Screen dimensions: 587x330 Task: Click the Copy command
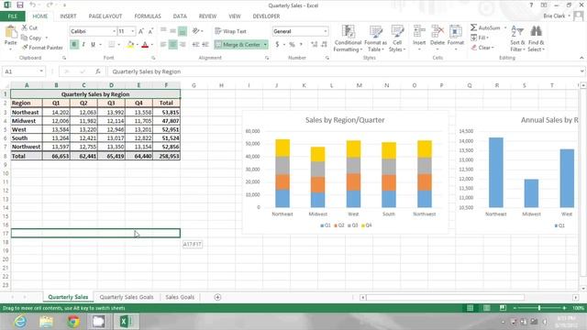point(31,38)
